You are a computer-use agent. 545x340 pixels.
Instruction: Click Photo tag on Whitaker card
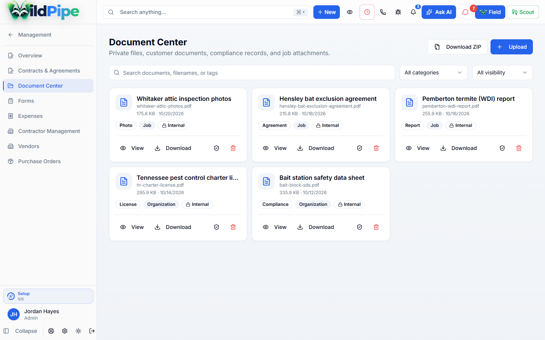coord(126,125)
